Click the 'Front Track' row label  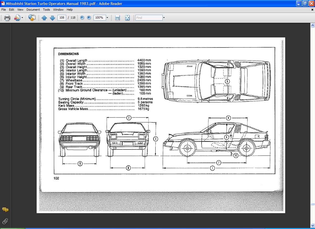pyautogui.click(x=74, y=84)
